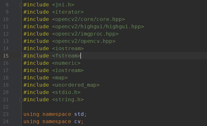Click line number 13 in the gutter
The image size is (207, 126).
pyautogui.click(x=6, y=41)
